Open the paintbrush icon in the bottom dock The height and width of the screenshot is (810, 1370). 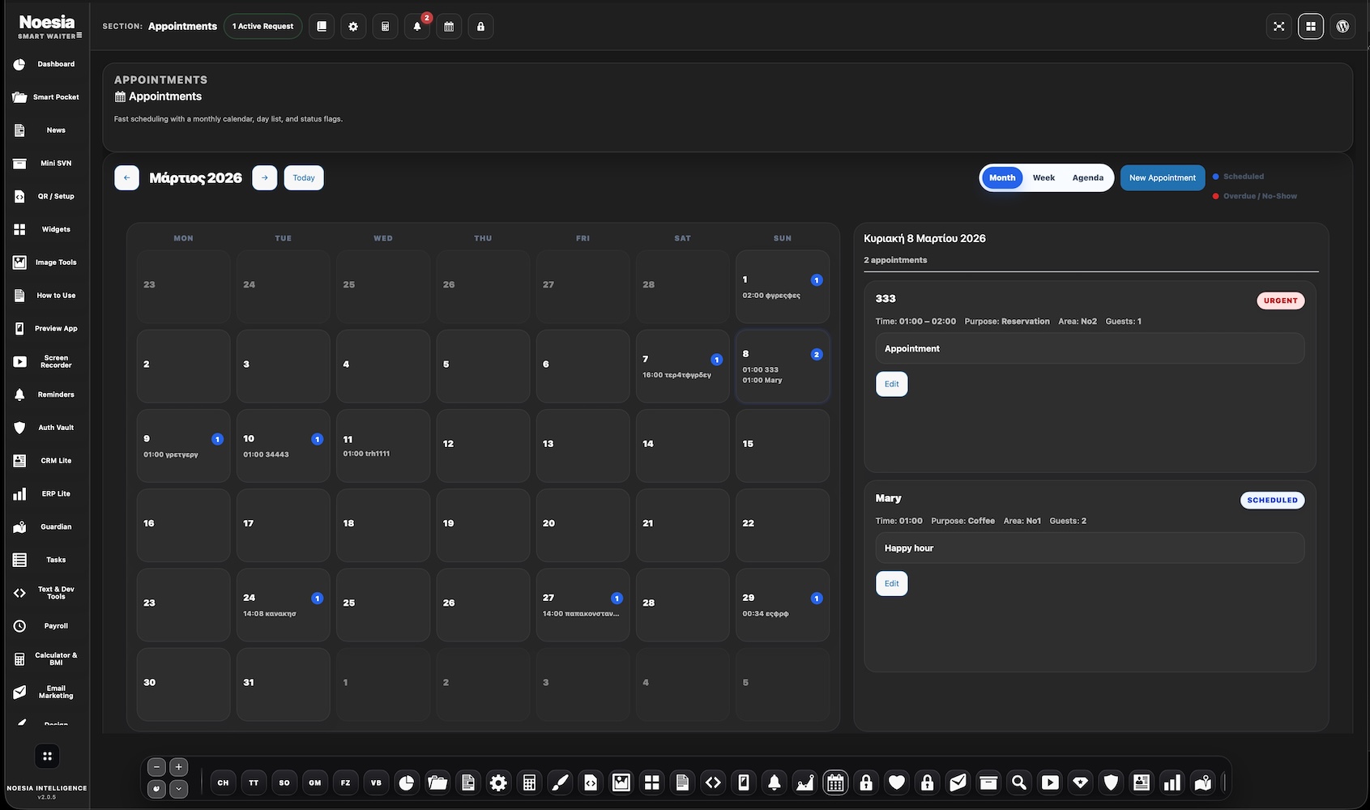(560, 782)
